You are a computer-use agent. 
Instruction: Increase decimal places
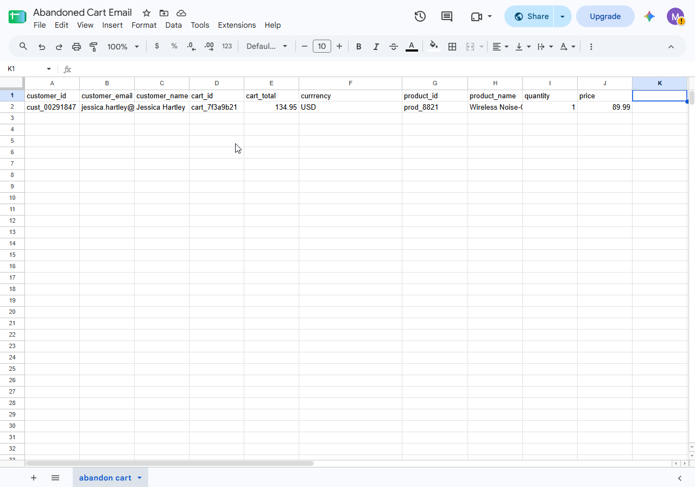tap(209, 47)
